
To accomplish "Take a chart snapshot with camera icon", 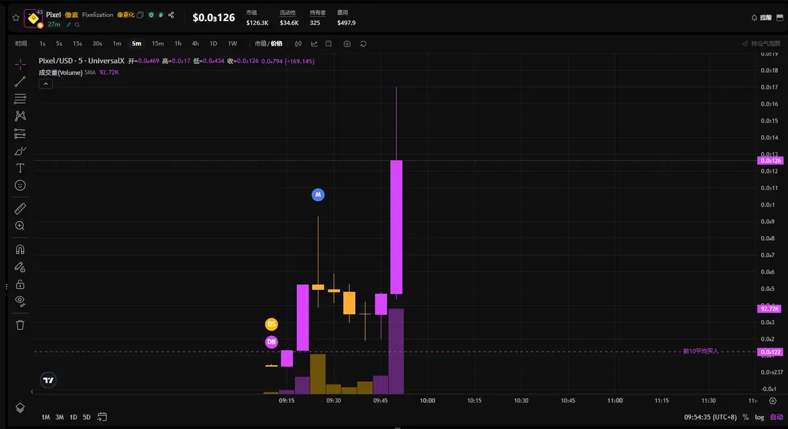I will click(347, 43).
